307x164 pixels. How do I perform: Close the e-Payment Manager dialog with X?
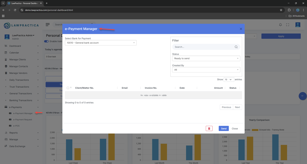[241, 29]
